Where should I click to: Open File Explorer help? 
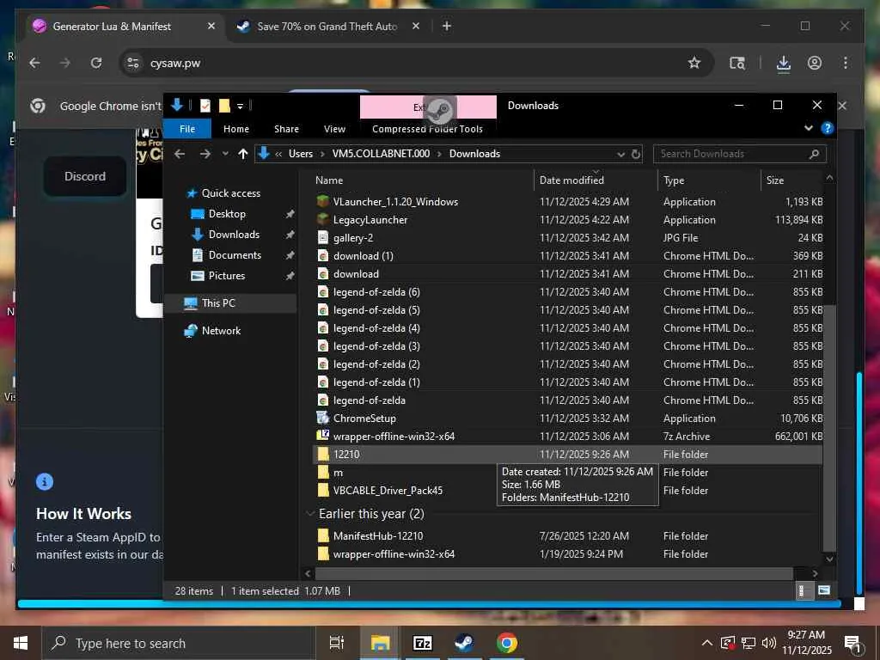tap(827, 128)
